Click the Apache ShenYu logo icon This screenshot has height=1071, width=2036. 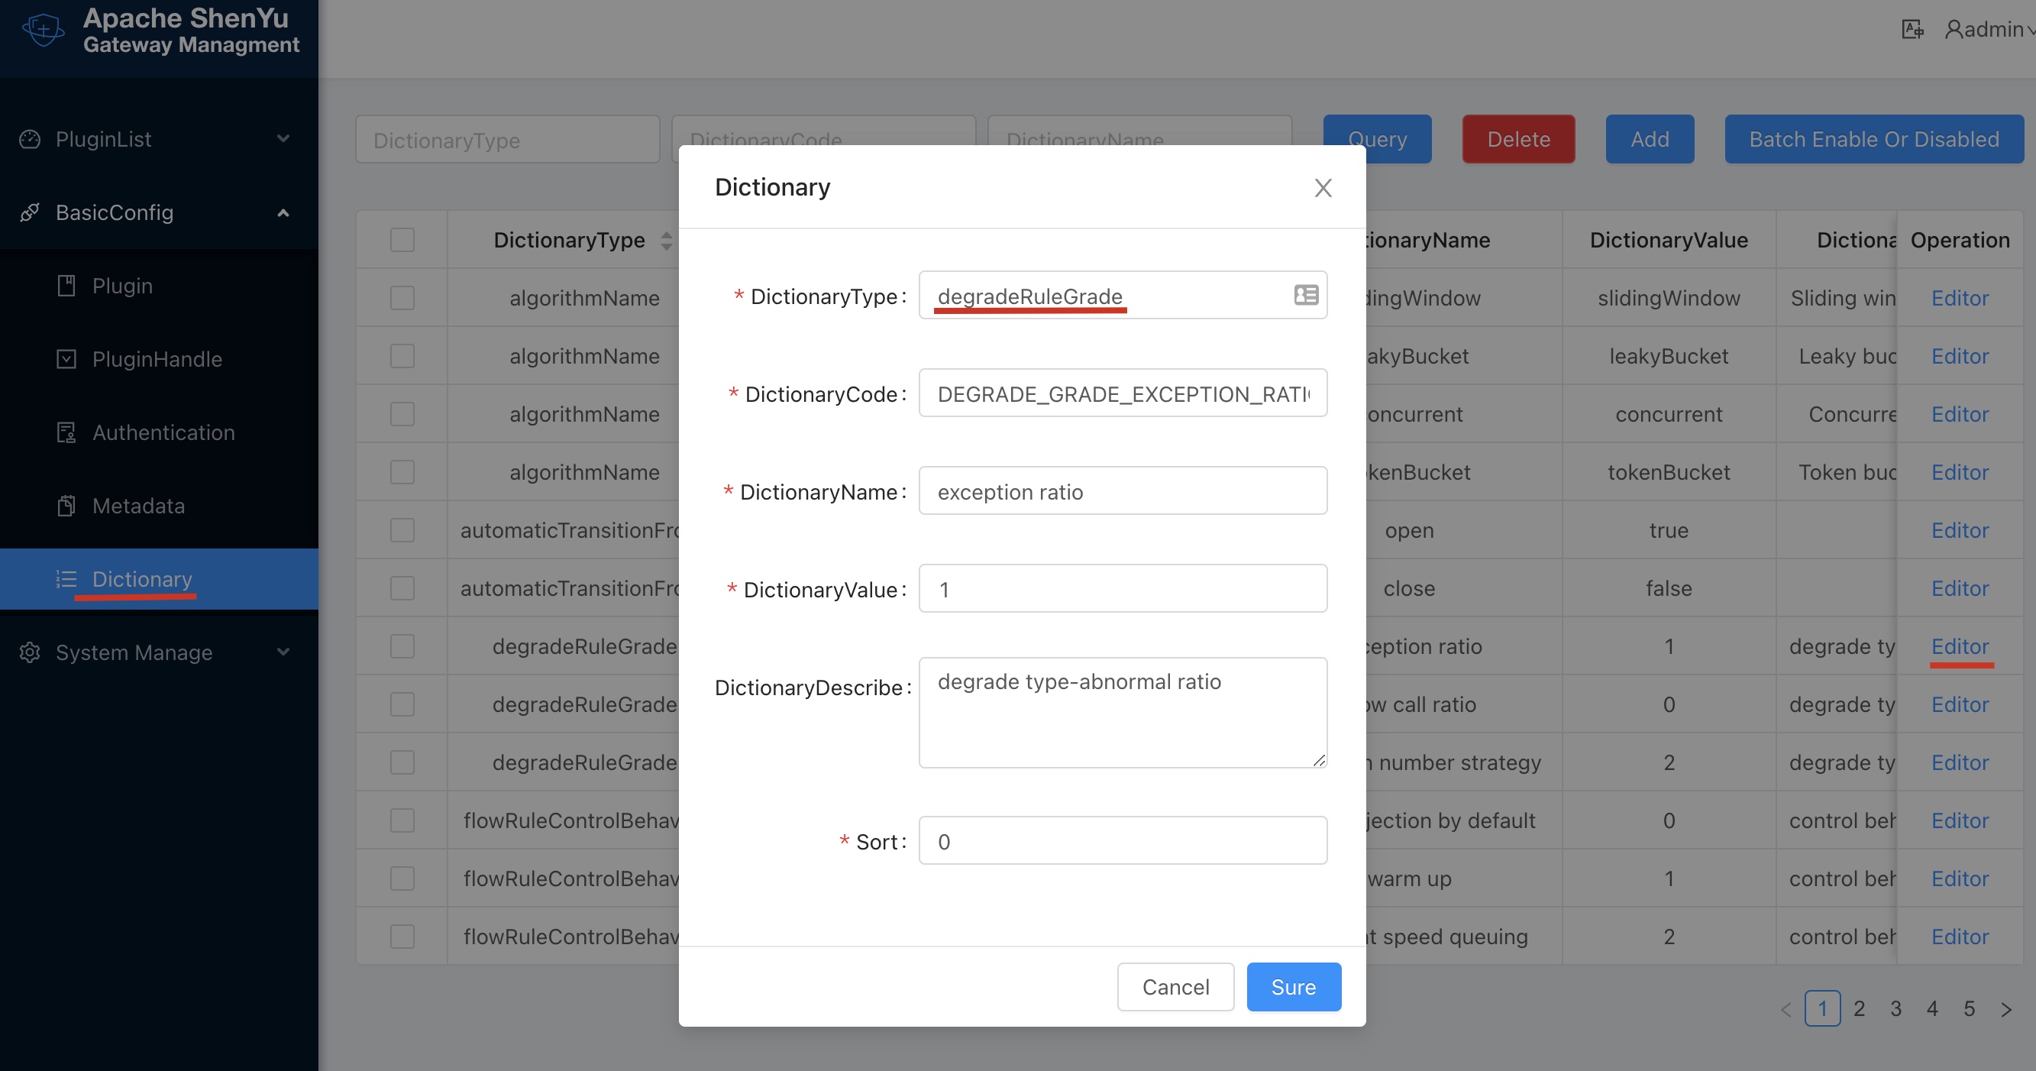43,29
